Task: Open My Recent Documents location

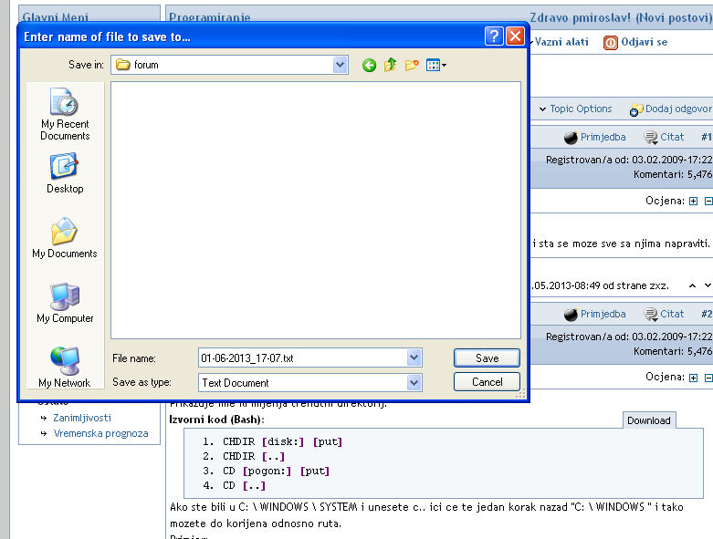Action: pyautogui.click(x=65, y=114)
